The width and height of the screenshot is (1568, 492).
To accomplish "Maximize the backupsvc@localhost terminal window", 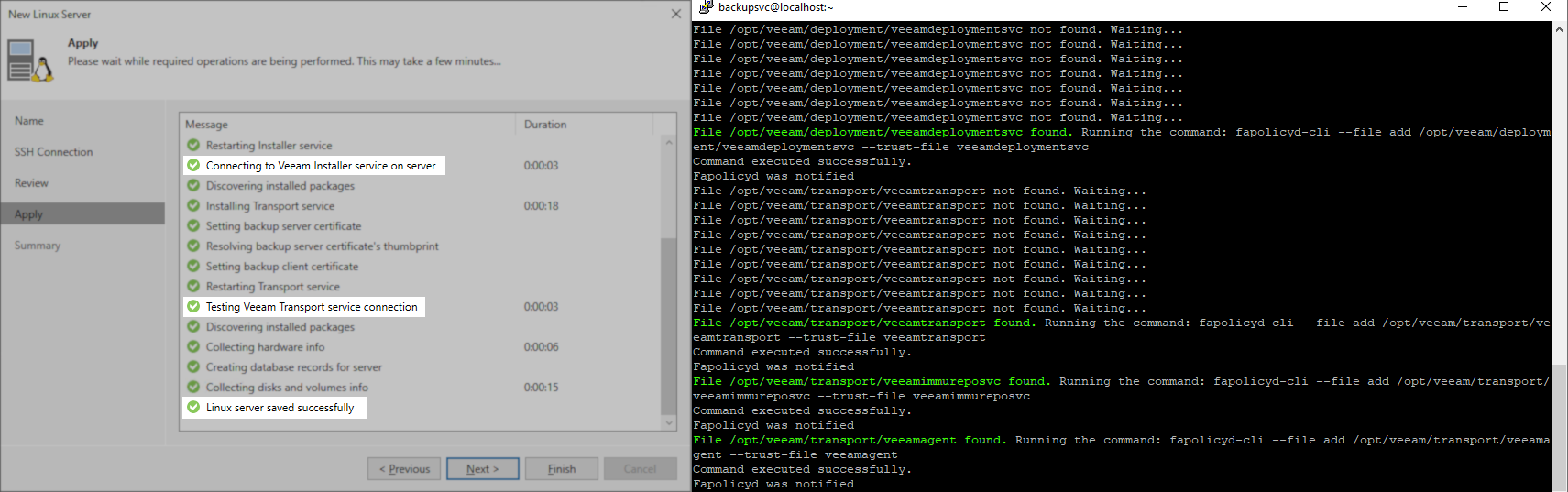I will pyautogui.click(x=1503, y=7).
